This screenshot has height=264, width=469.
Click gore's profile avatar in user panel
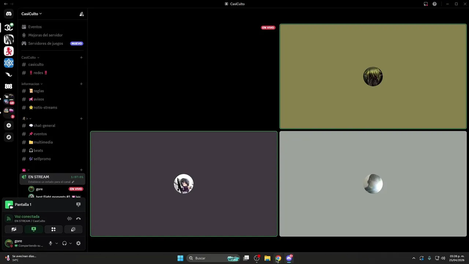point(8,243)
